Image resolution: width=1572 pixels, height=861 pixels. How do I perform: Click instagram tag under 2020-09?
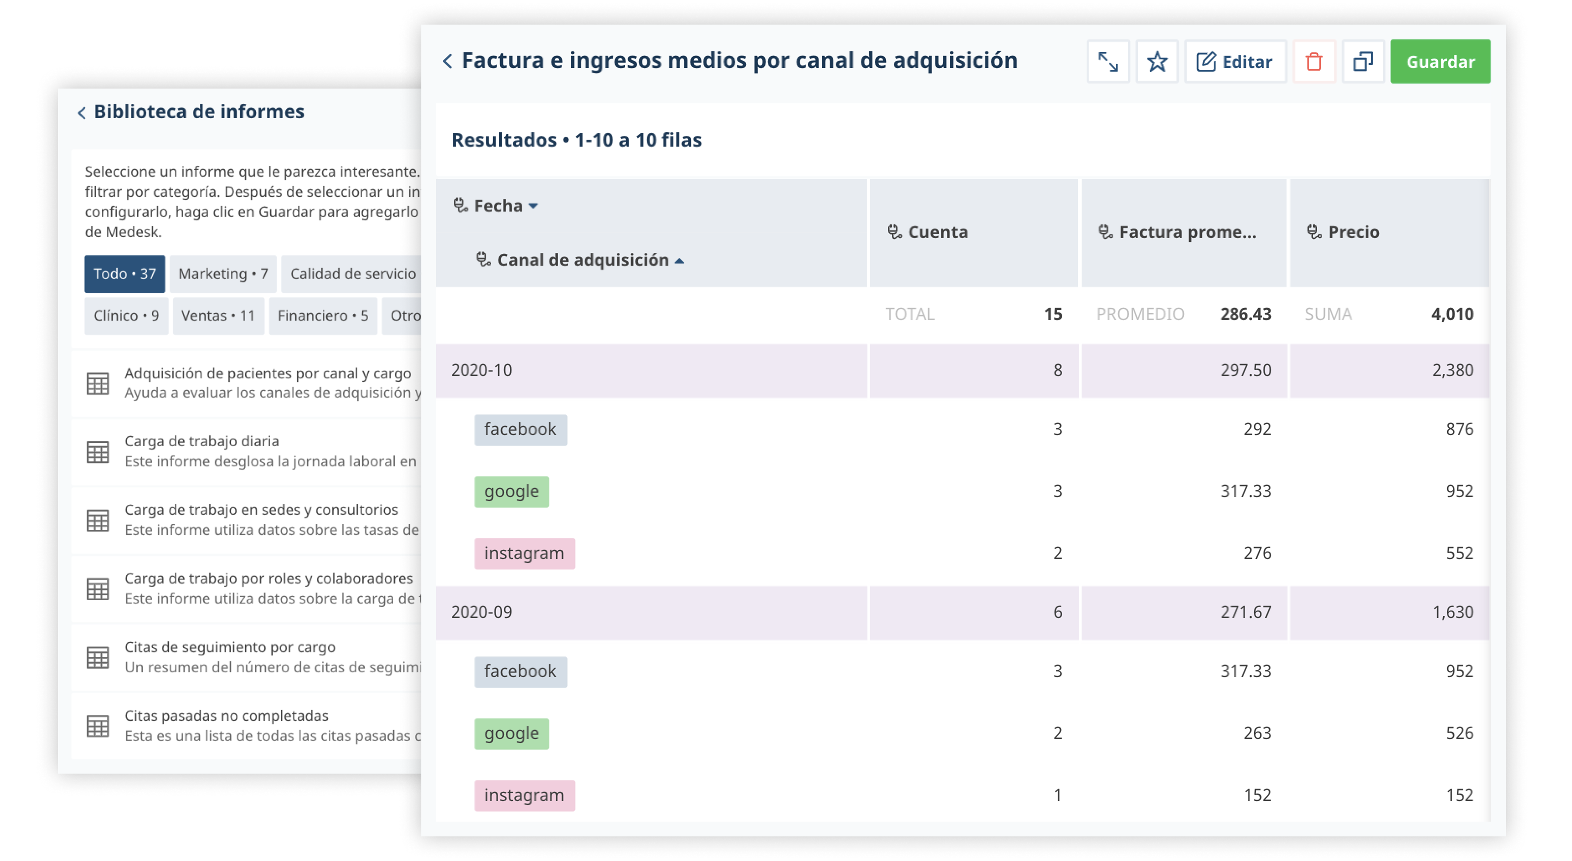[524, 797]
